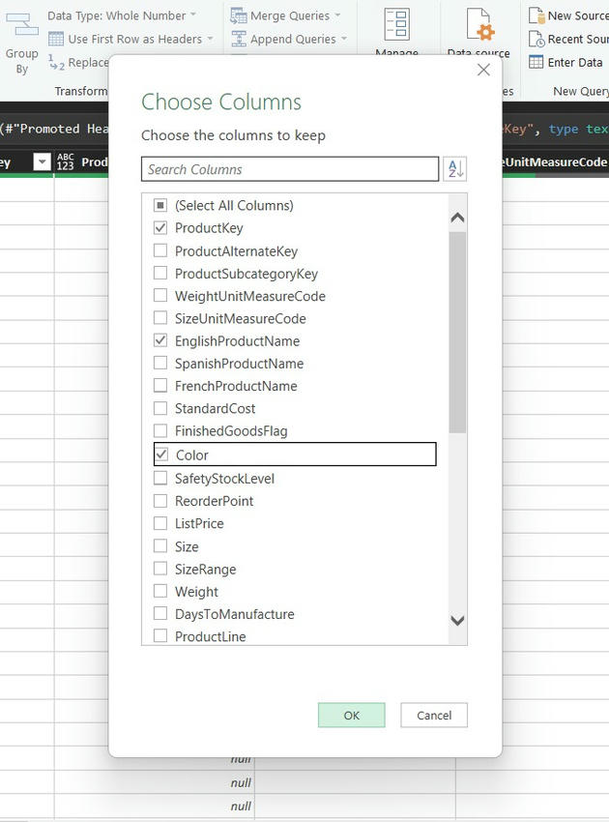The width and height of the screenshot is (609, 822).
Task: Select the ListPrice column item
Action: point(199,524)
